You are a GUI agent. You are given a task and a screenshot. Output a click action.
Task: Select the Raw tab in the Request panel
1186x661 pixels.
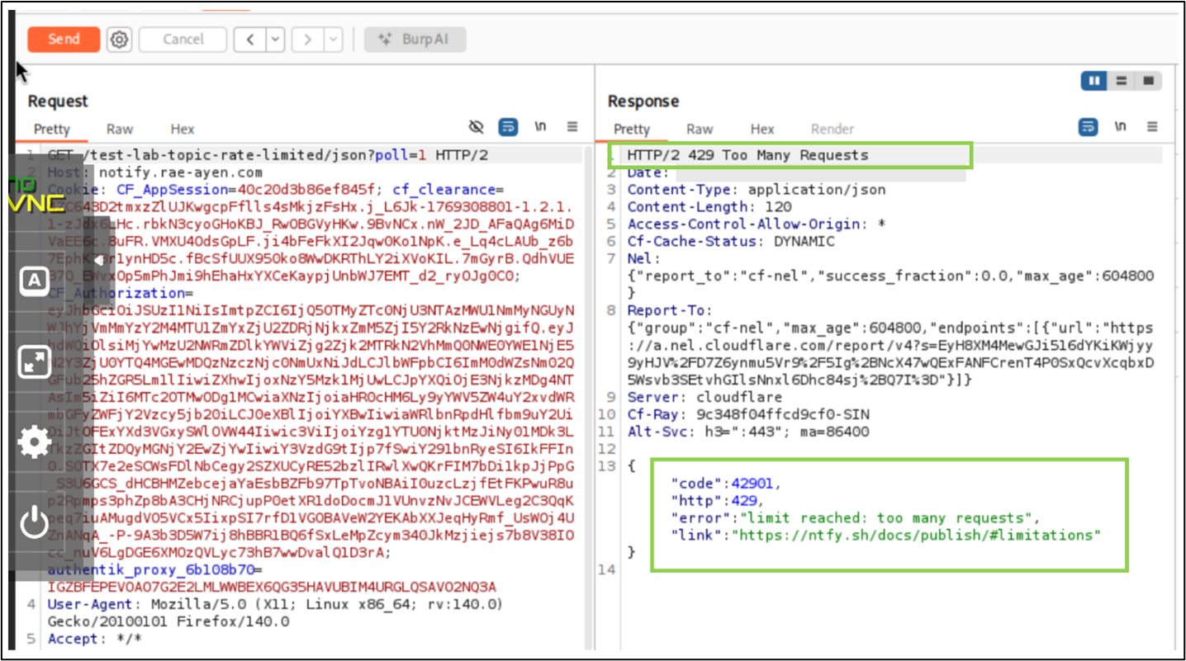pos(119,129)
